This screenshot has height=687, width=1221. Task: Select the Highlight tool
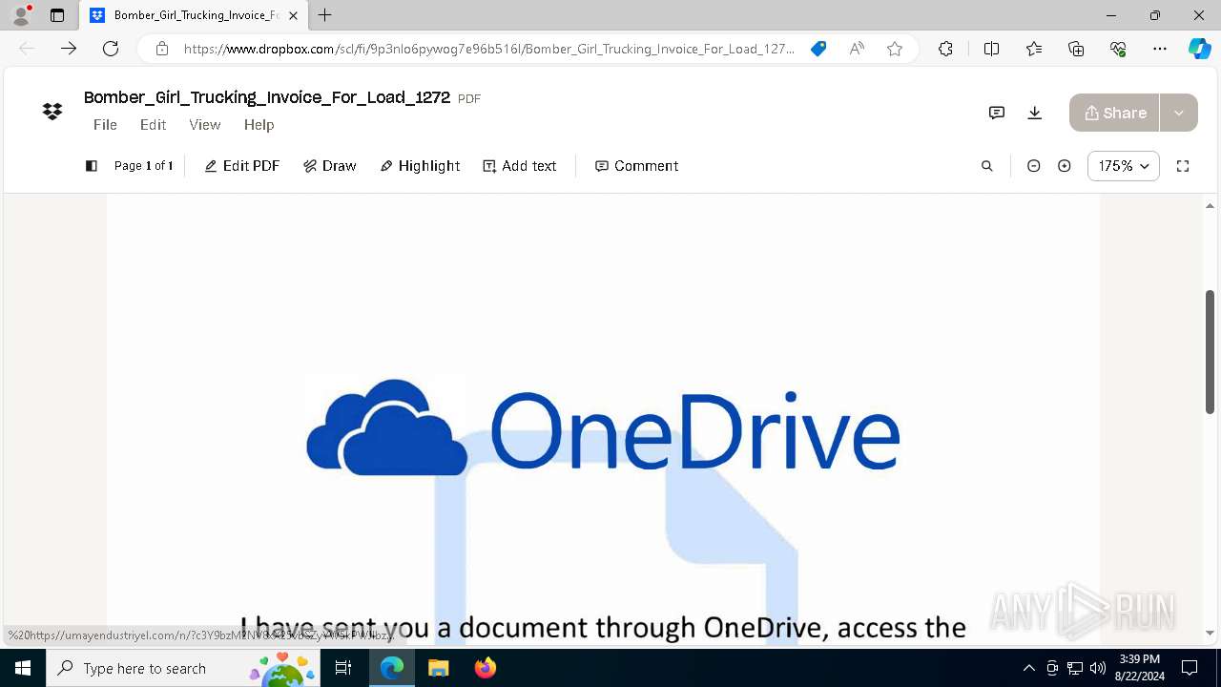[420, 166]
